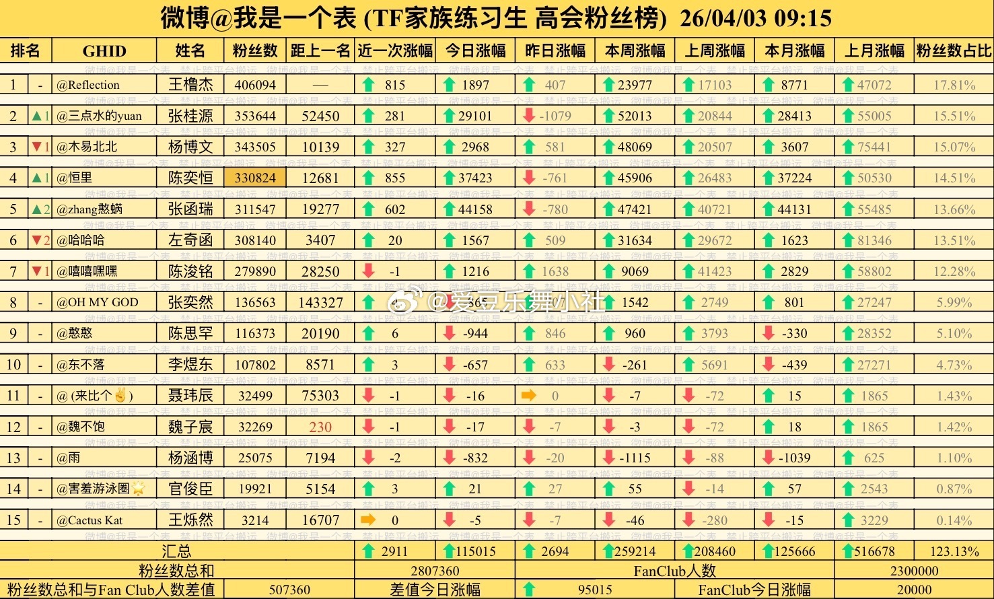
Task: Click the 汇总 summary row label
Action: click(176, 551)
